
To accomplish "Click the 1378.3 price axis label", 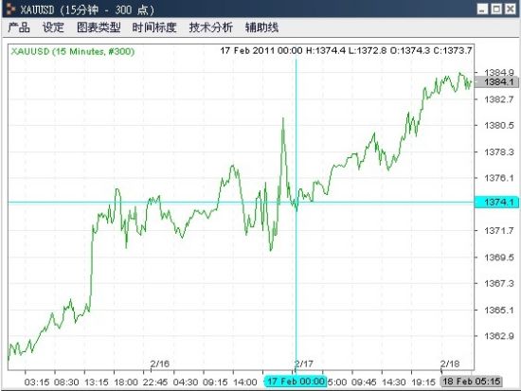I will (x=498, y=152).
